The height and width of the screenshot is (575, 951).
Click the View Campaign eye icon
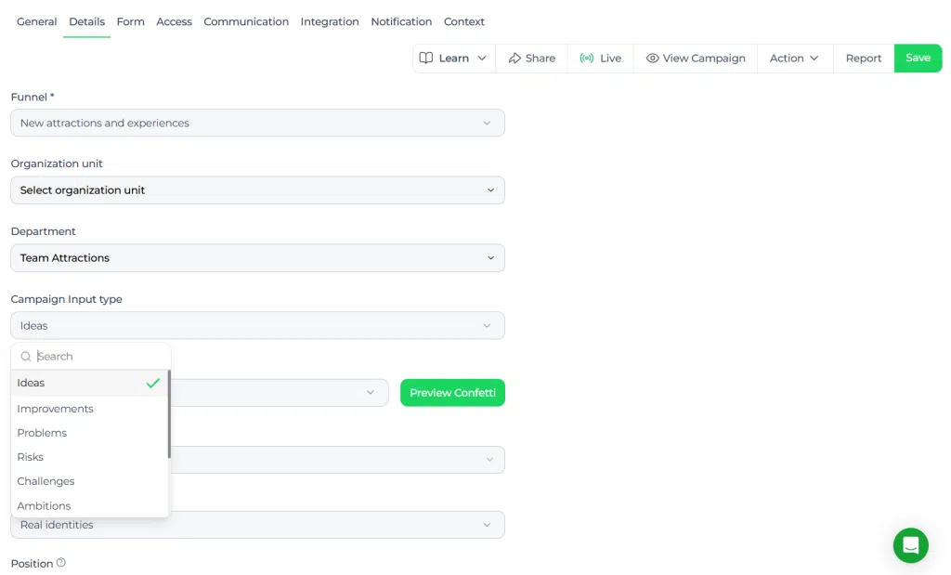(x=652, y=59)
